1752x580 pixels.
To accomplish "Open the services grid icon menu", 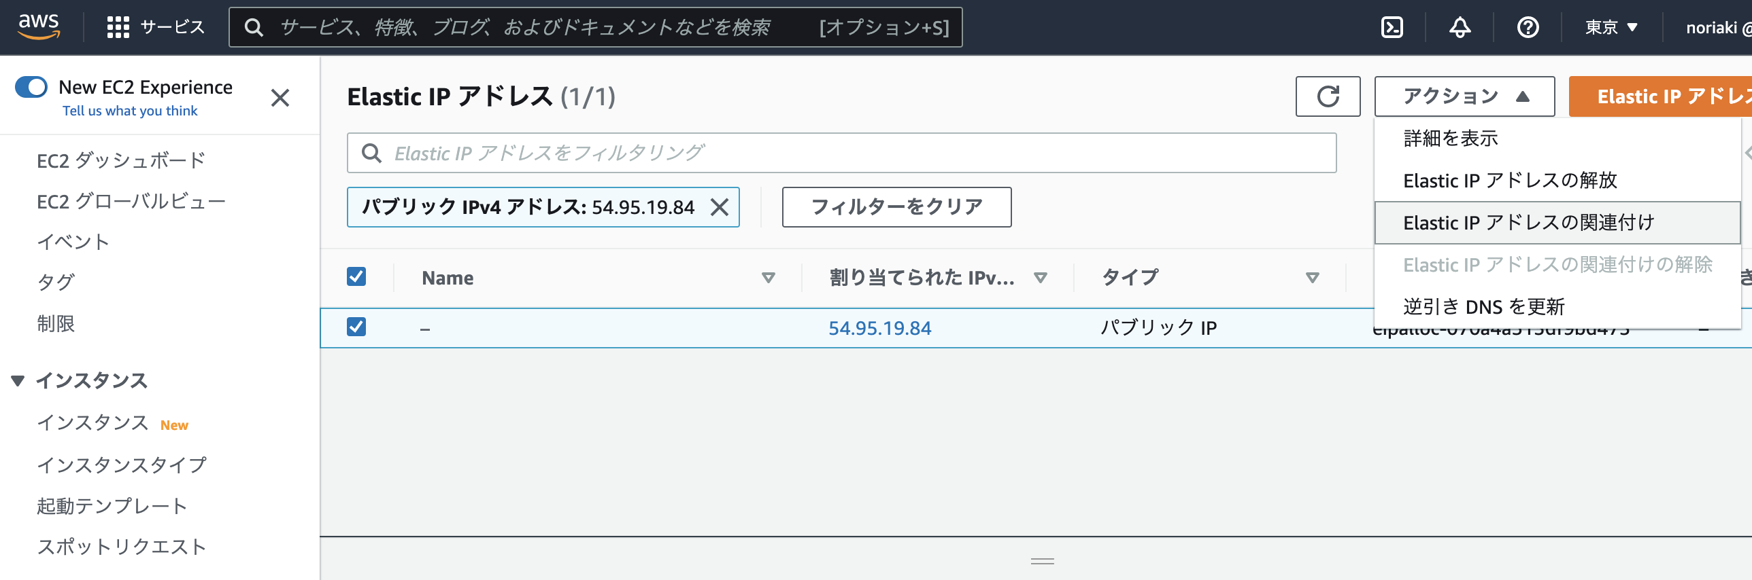I will pyautogui.click(x=118, y=27).
